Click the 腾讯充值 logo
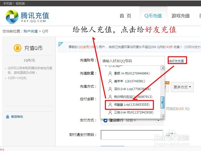Screen dimensions: 201x151 point(25,16)
